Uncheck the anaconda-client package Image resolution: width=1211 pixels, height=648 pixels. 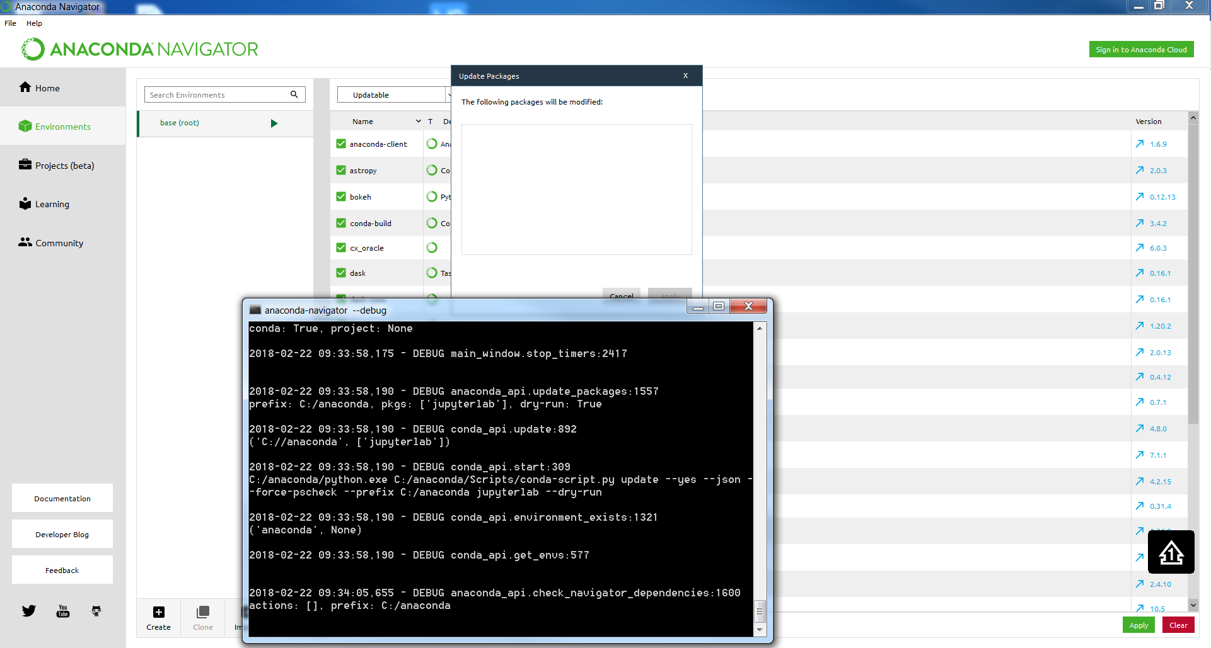[x=340, y=144]
